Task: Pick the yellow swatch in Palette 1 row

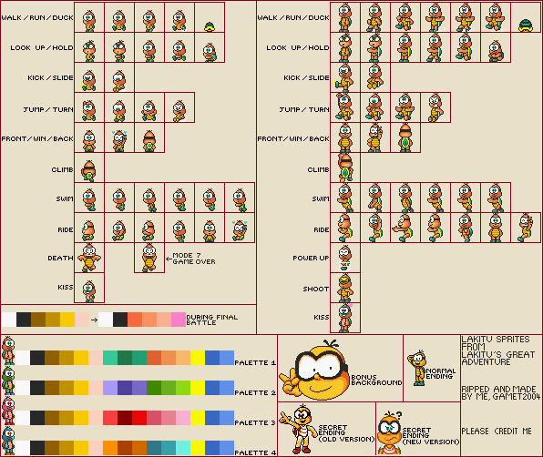Action: tap(198, 358)
